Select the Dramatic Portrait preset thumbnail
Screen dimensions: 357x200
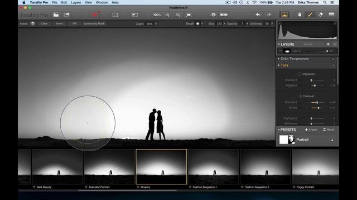click(x=109, y=167)
